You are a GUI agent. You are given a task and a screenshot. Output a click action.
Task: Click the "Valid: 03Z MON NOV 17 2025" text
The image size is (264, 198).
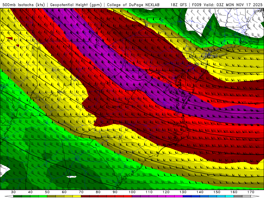233,5
